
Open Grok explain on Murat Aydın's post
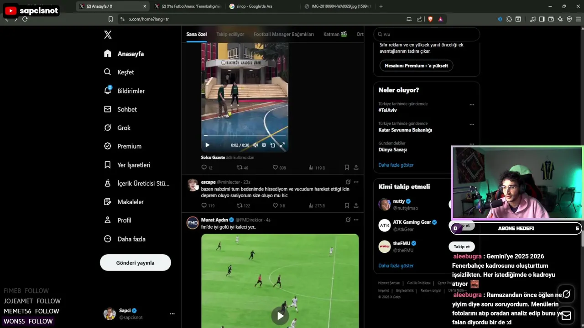(x=348, y=220)
